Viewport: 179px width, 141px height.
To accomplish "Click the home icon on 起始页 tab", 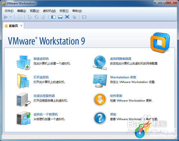I will point(6,26).
